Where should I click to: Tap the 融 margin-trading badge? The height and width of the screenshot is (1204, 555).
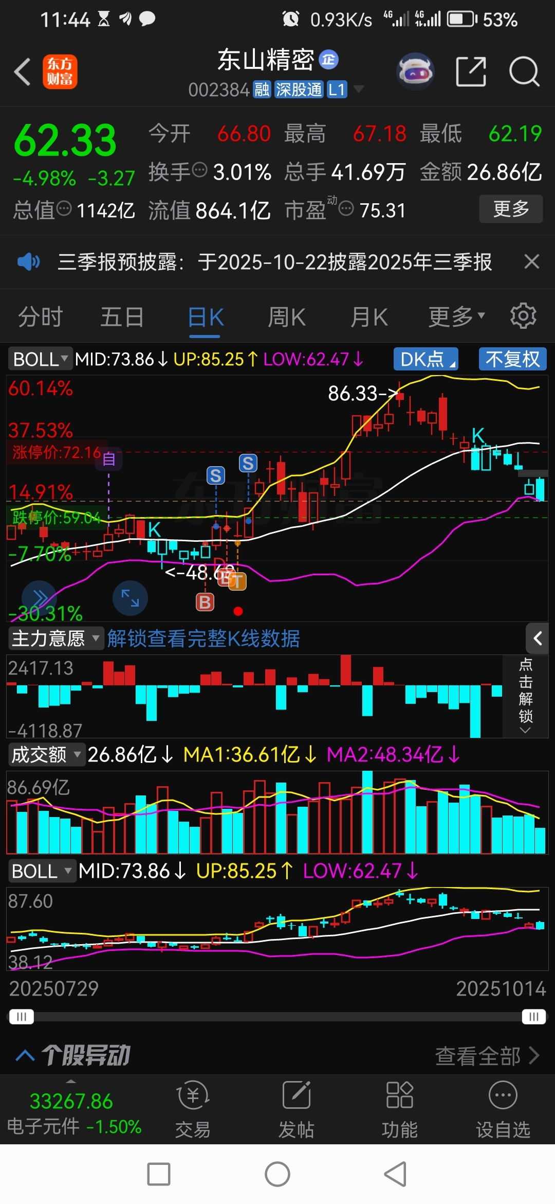(x=262, y=90)
